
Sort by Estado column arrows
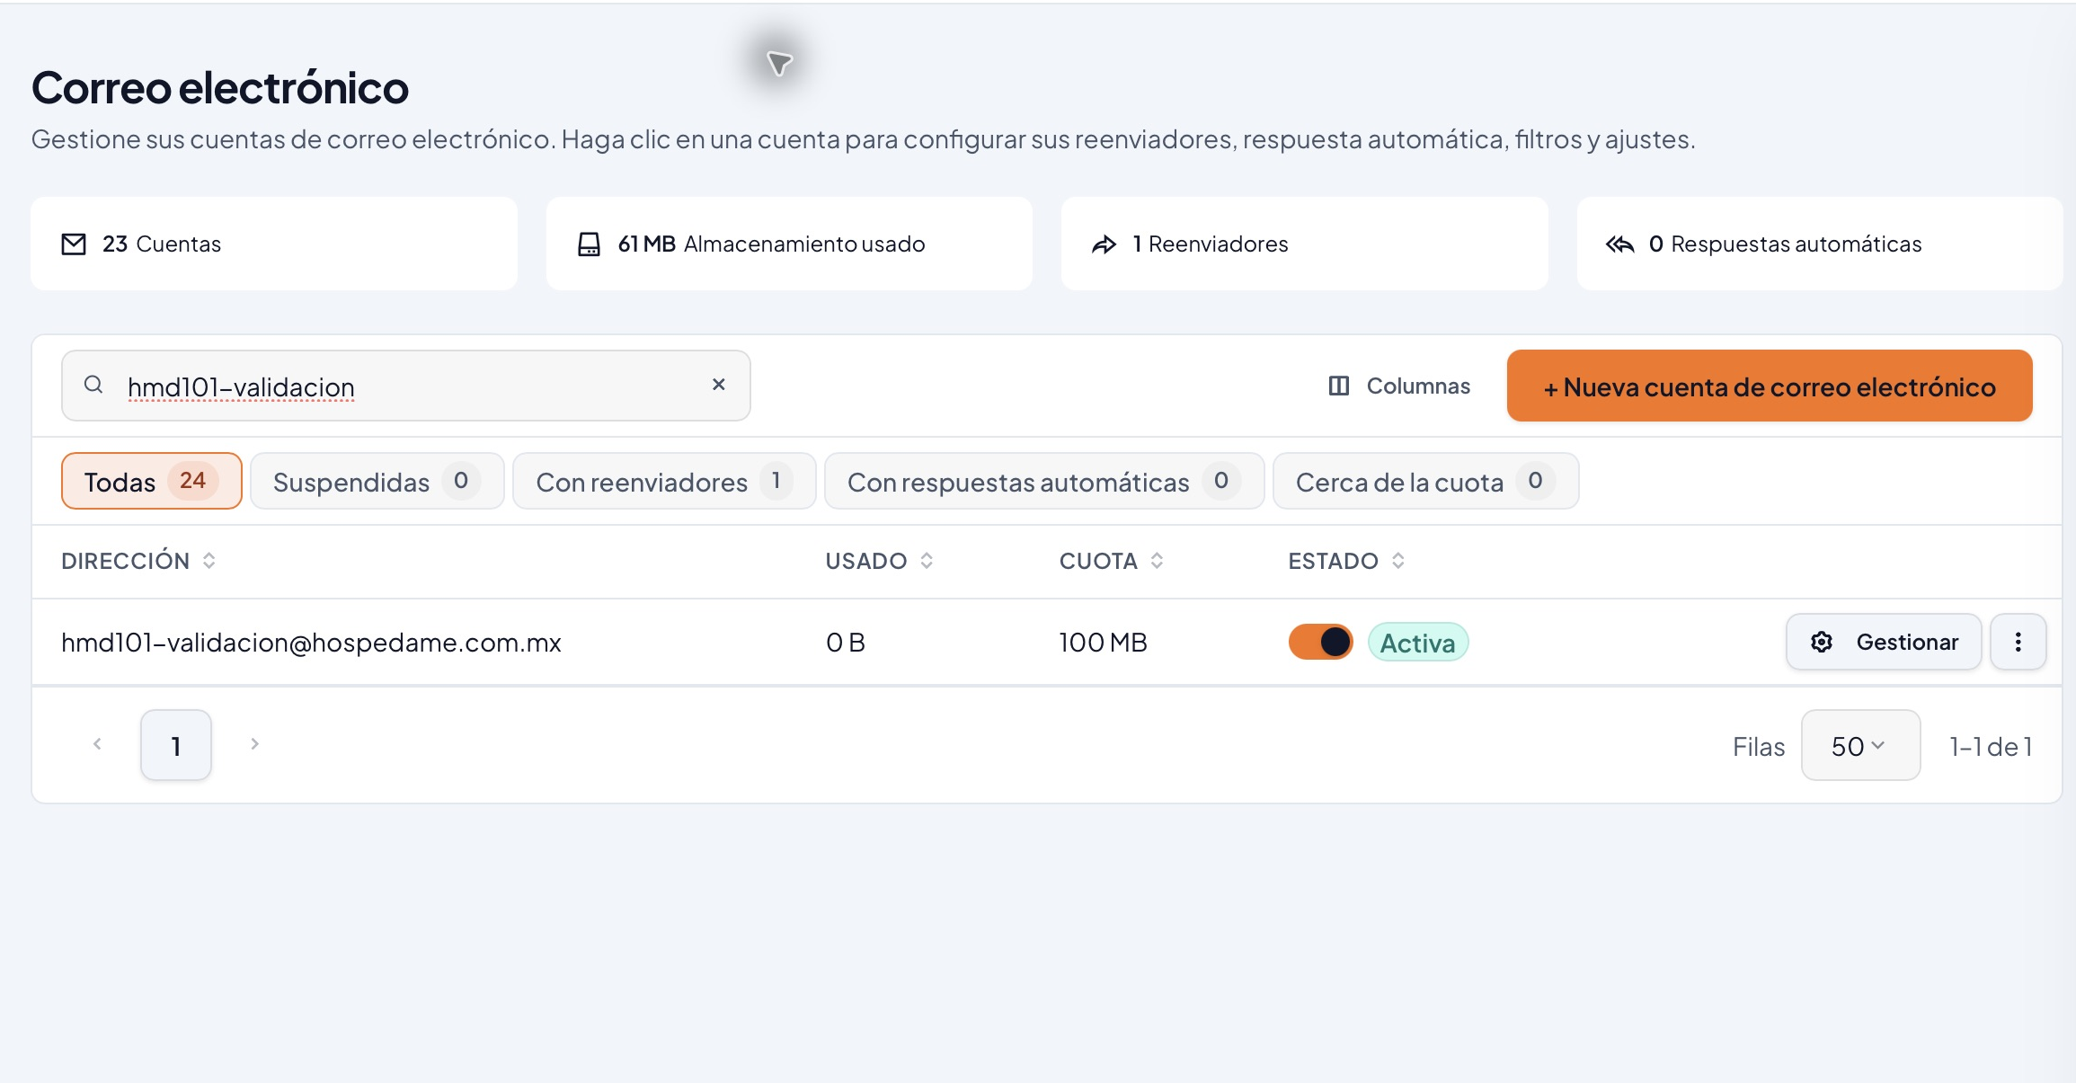point(1397,561)
